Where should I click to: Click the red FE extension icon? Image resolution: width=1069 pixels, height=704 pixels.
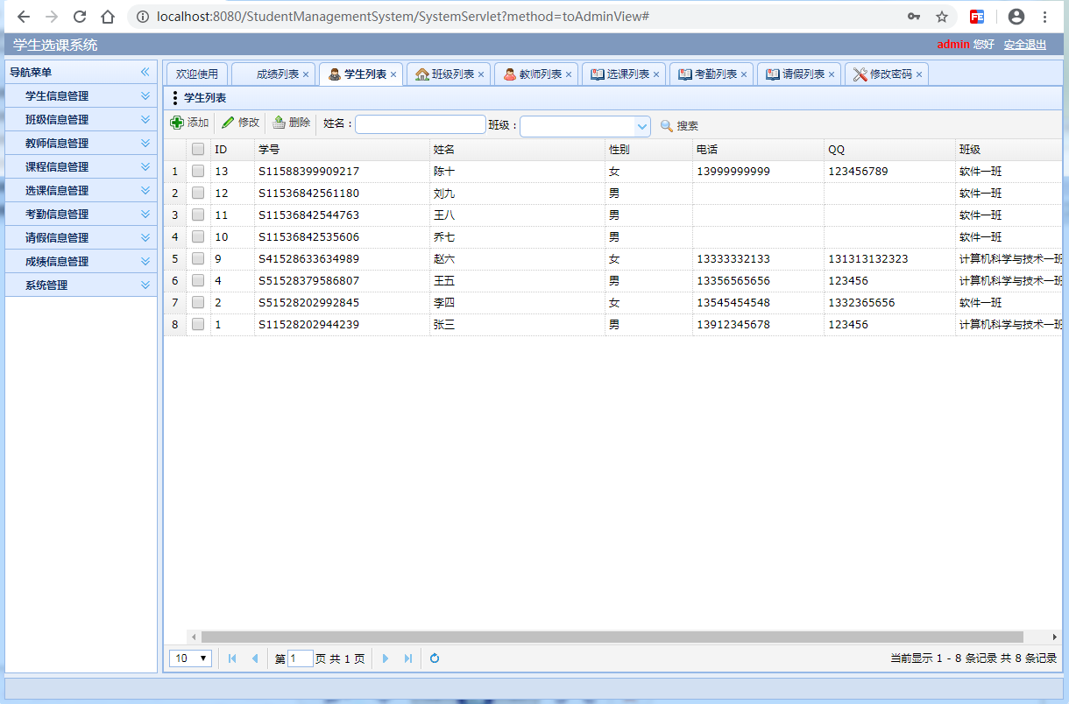[x=977, y=17]
